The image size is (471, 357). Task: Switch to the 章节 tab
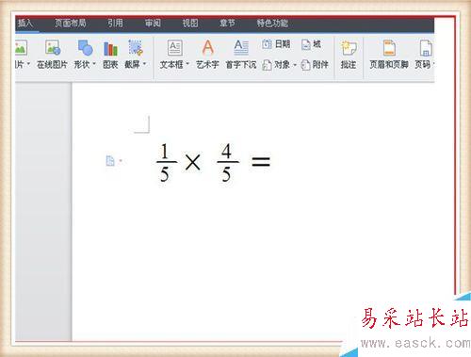[x=227, y=23]
